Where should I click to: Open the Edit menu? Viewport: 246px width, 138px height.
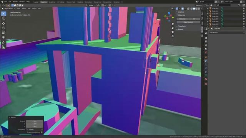[10, 2]
